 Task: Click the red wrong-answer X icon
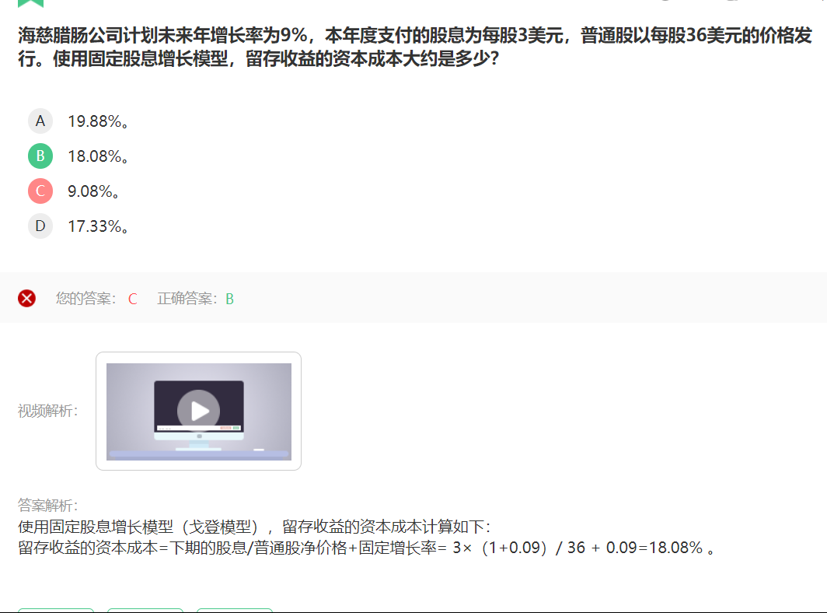pos(27,298)
